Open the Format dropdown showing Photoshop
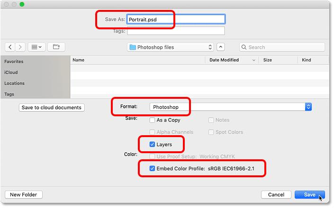This screenshot has height=208, width=334. click(230, 107)
